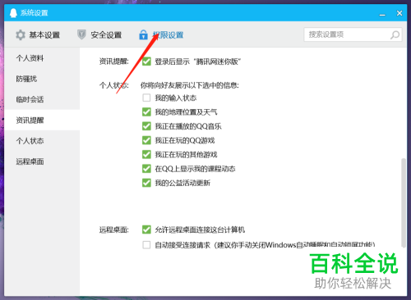Uncheck 在QQ上显示我的课程动态 checkbox
This screenshot has height=300, width=411.
(x=146, y=169)
